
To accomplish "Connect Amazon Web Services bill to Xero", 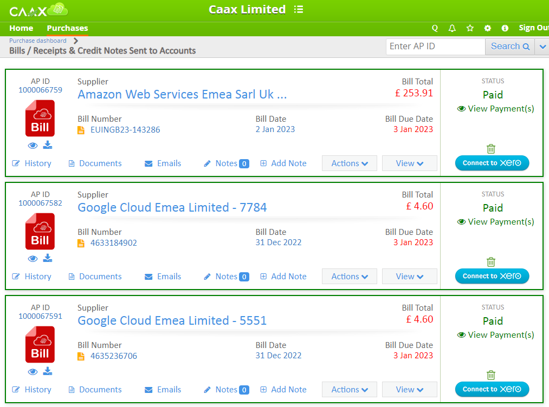I will [x=492, y=163].
